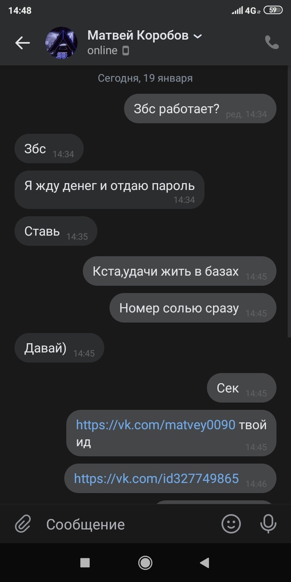Tap Android recent apps square button
291x582 pixels.
tap(85, 563)
